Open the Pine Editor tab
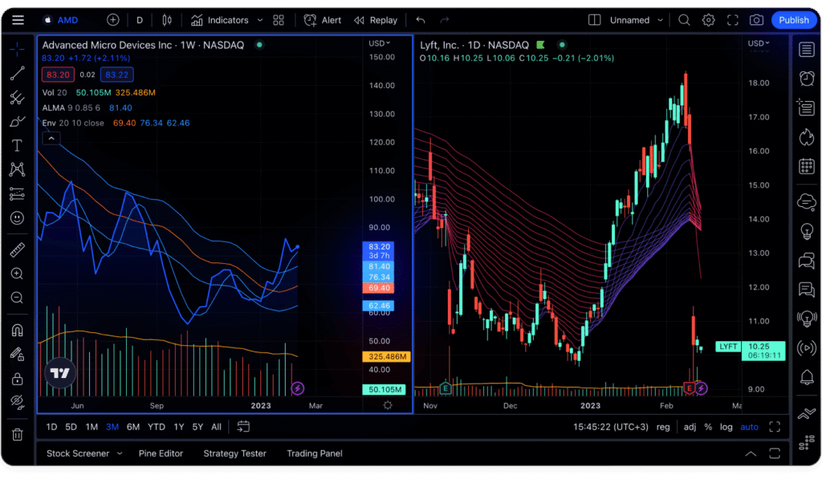822x479 pixels. point(161,454)
